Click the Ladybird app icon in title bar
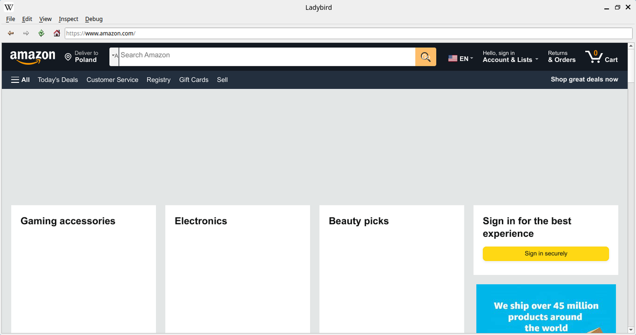This screenshot has height=335, width=636. (9, 7)
